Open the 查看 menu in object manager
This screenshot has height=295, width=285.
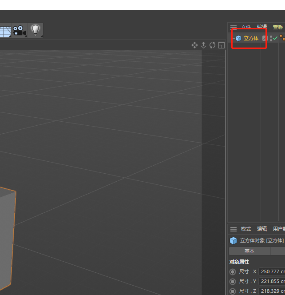coord(278,27)
